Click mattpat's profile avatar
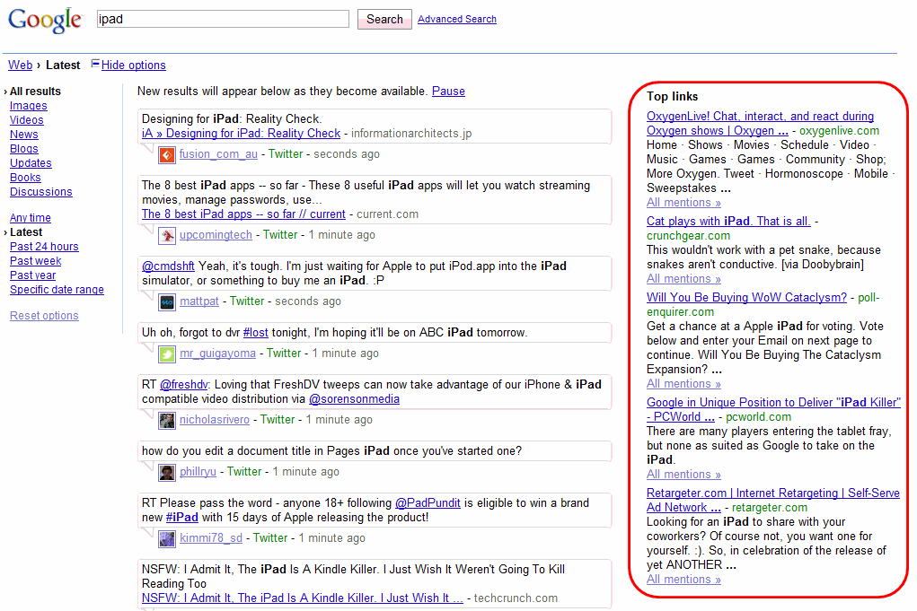 [x=167, y=302]
